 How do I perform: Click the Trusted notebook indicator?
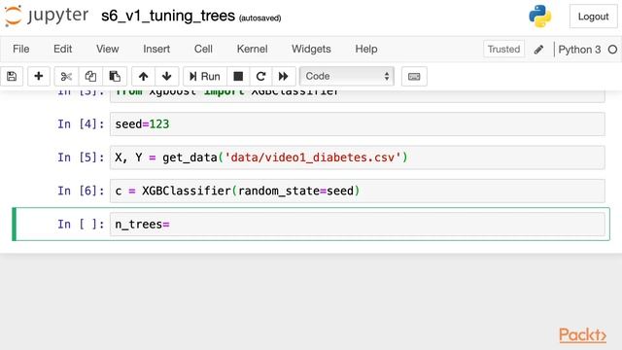coord(503,50)
